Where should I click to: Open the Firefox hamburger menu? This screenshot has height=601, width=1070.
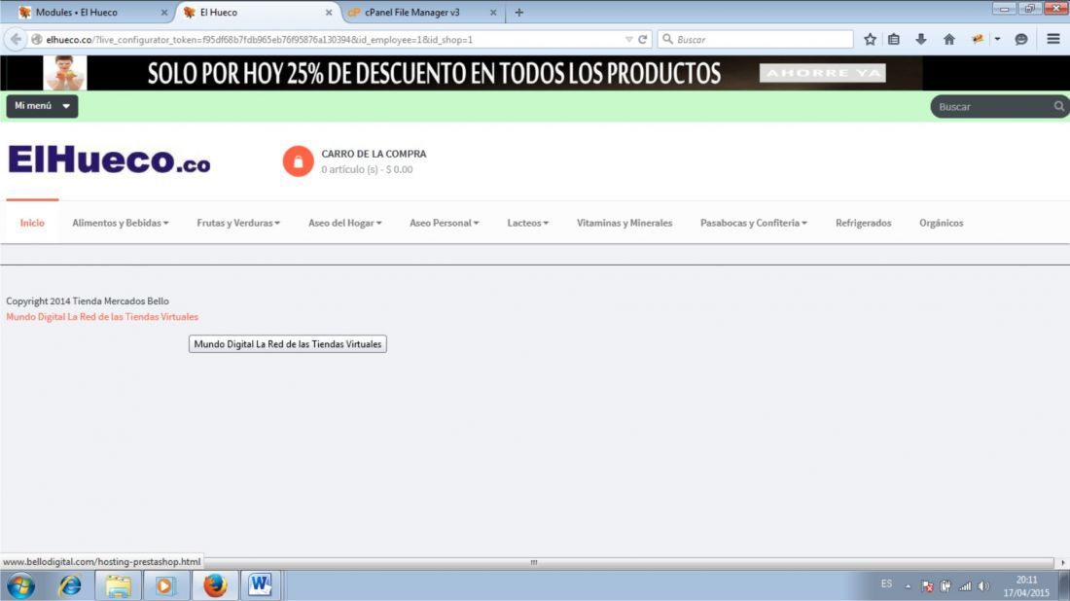pyautogui.click(x=1052, y=40)
